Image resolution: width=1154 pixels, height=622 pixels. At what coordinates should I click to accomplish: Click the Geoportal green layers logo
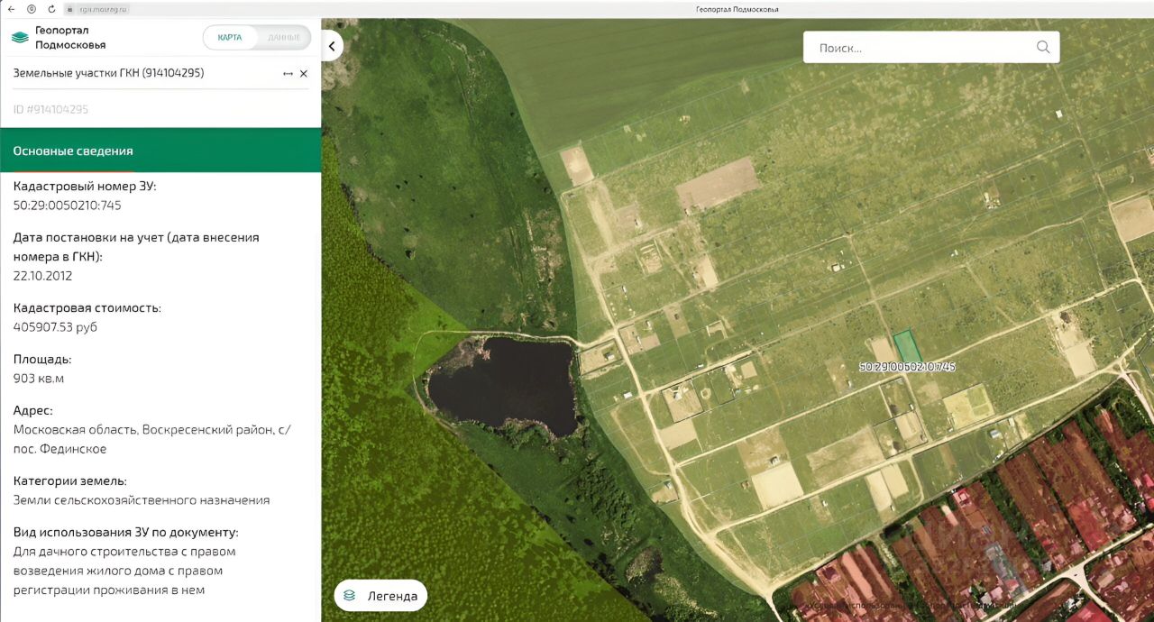[20, 37]
